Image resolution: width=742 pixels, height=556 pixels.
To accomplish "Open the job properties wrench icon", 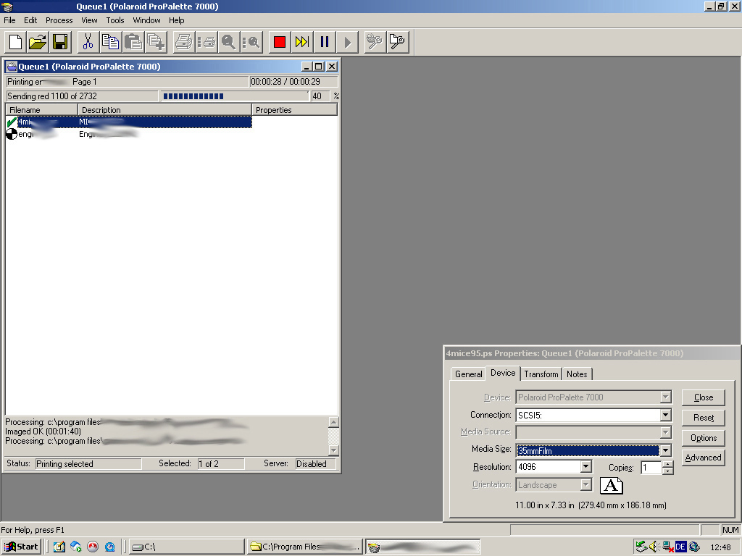I will point(398,42).
